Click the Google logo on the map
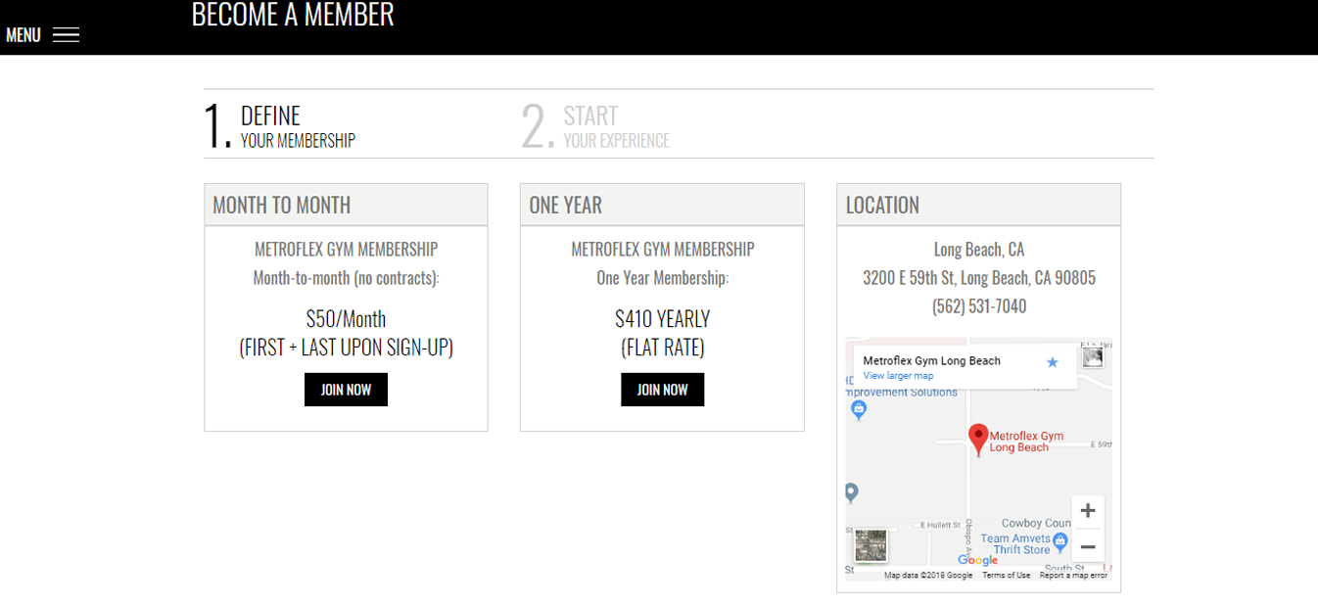This screenshot has width=1318, height=606. pyautogui.click(x=977, y=560)
